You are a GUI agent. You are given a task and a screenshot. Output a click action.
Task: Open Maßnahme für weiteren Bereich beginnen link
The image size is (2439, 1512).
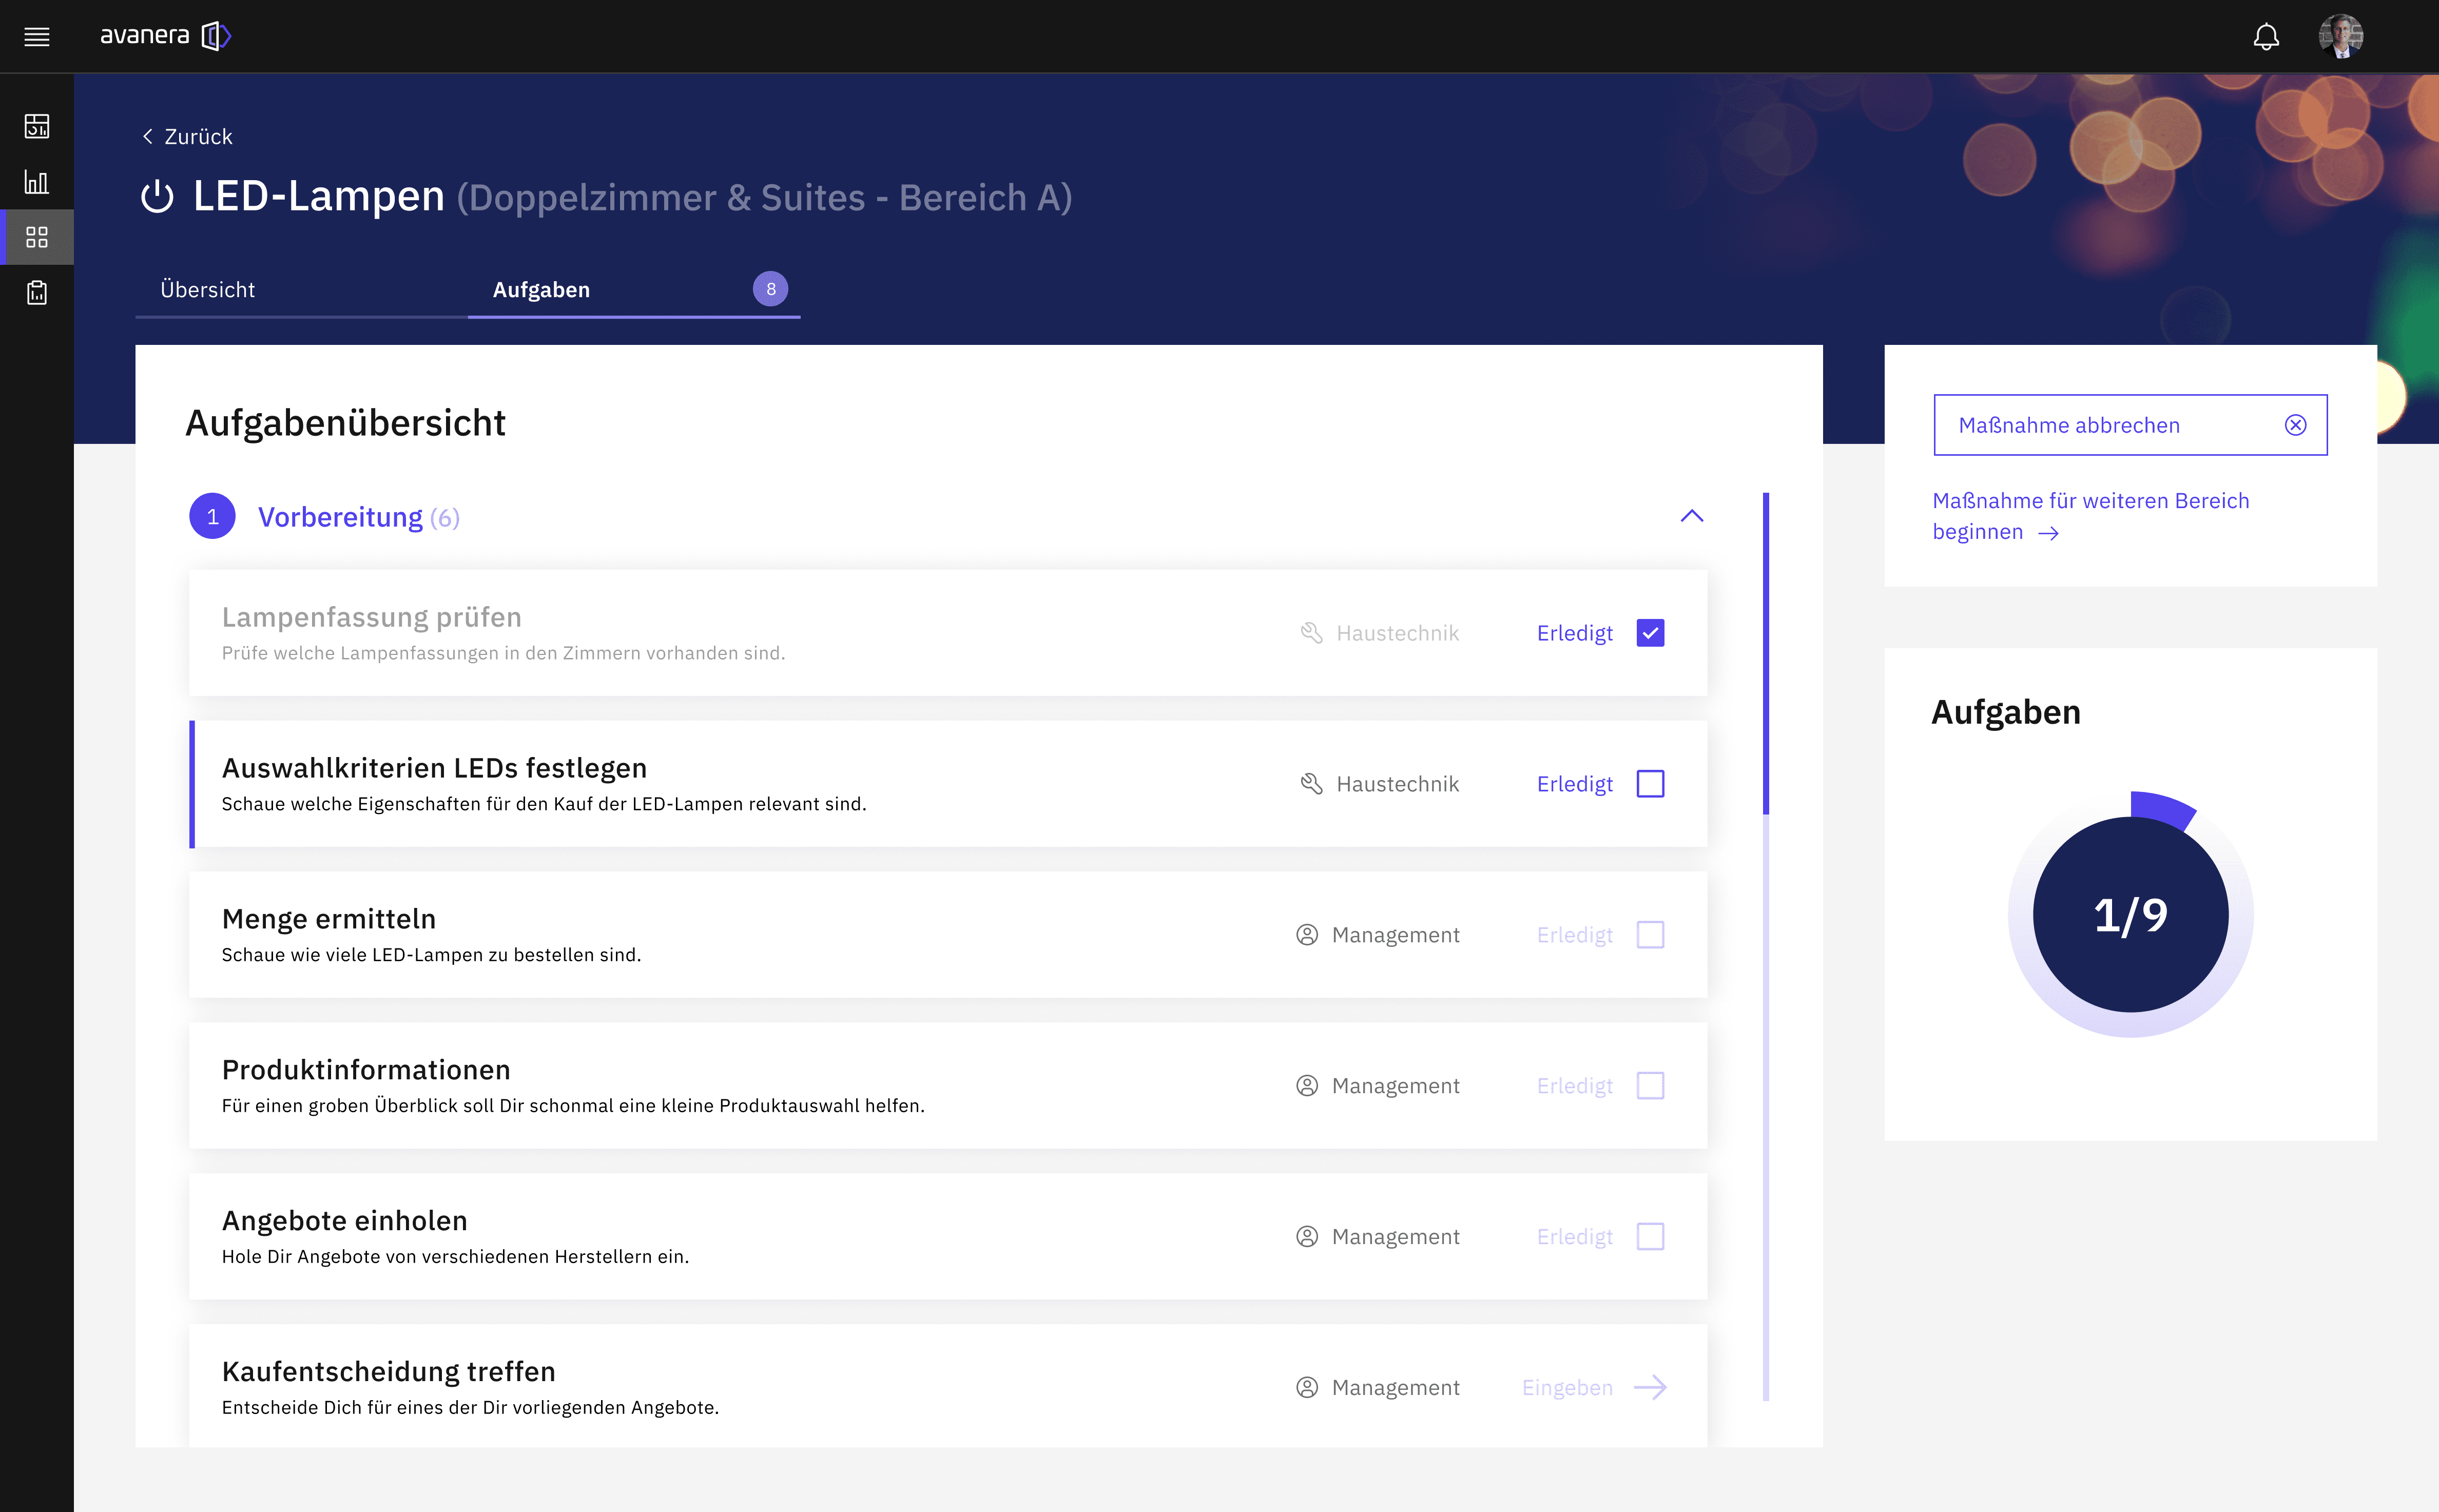point(2091,516)
